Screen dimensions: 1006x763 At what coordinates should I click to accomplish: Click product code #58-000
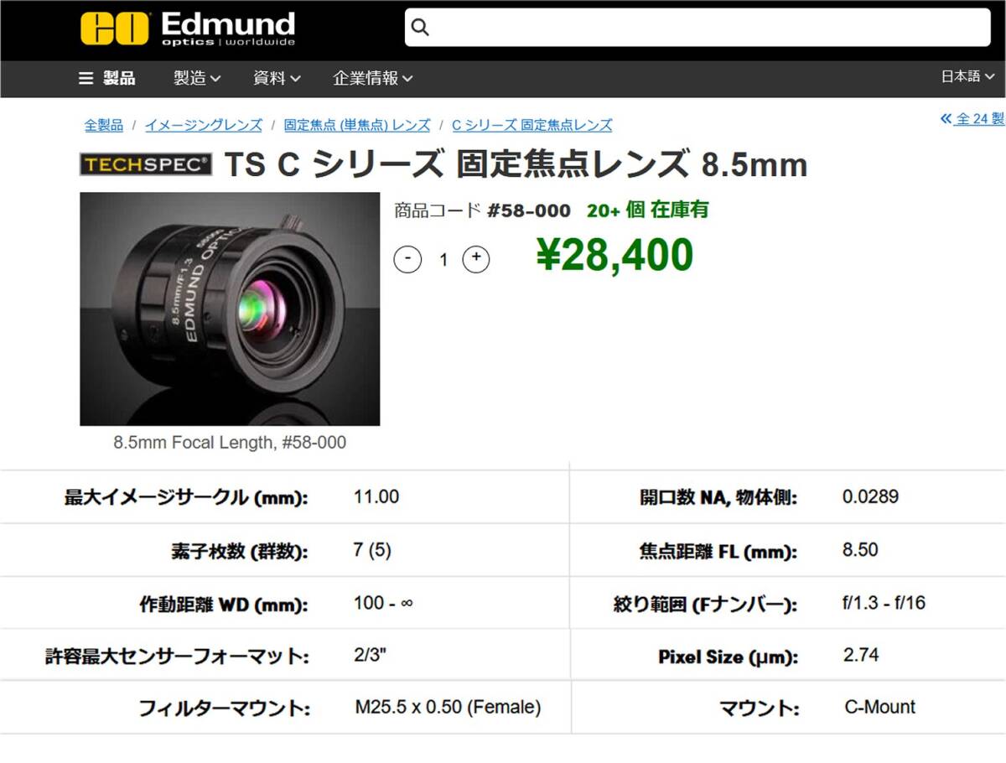pos(528,210)
